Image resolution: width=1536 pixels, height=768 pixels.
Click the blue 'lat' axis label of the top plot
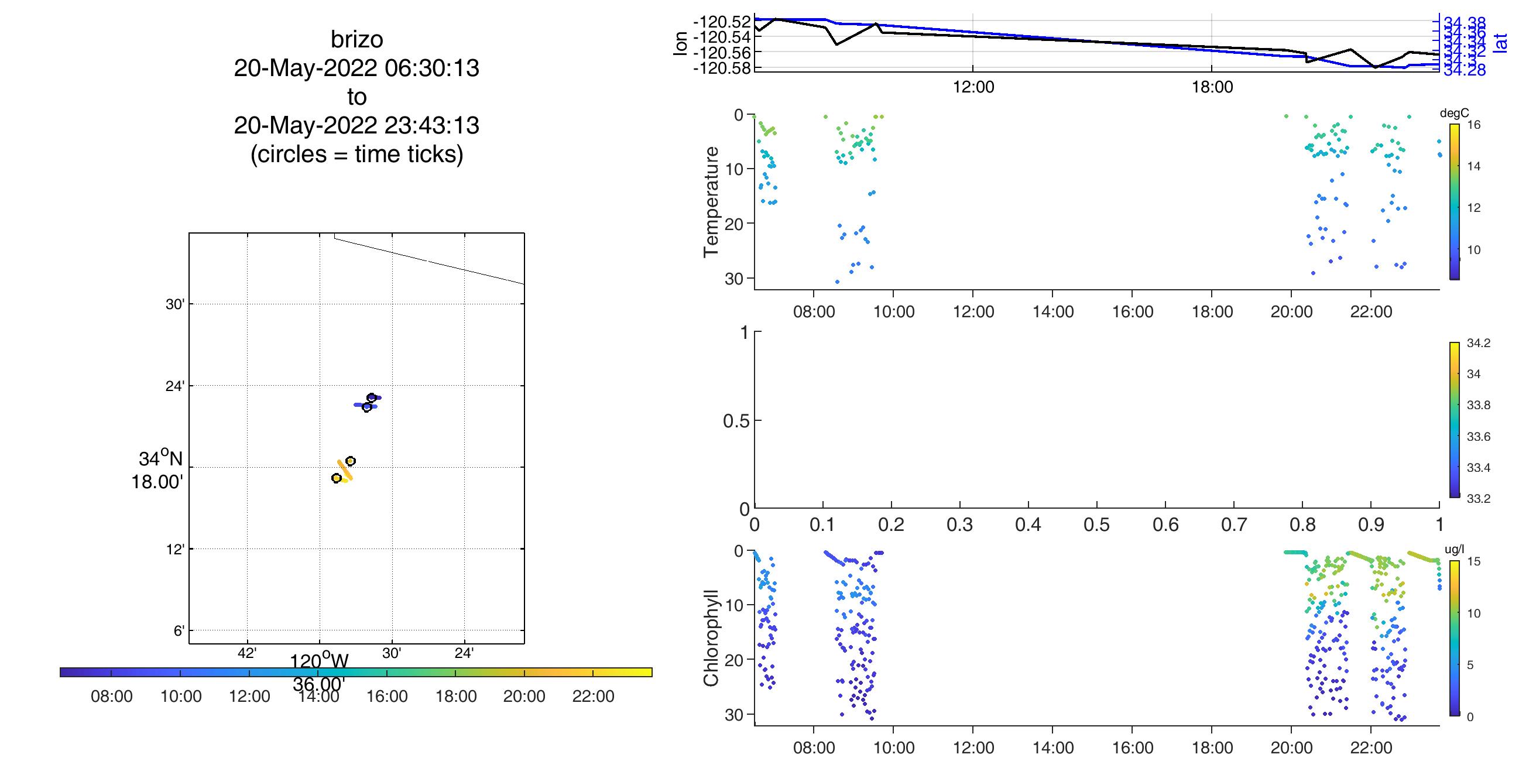(x=1500, y=42)
